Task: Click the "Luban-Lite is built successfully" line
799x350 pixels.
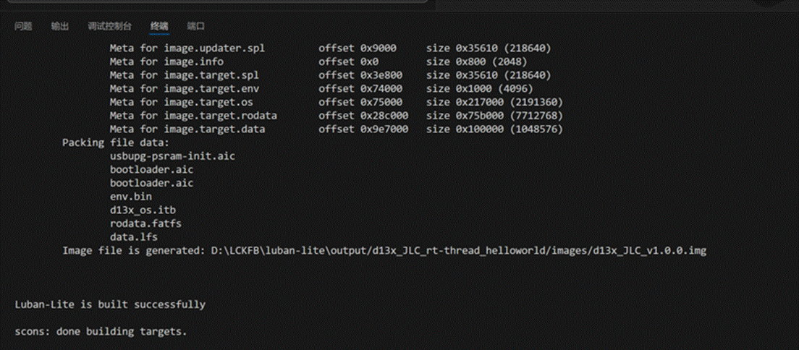Action: pos(110,304)
